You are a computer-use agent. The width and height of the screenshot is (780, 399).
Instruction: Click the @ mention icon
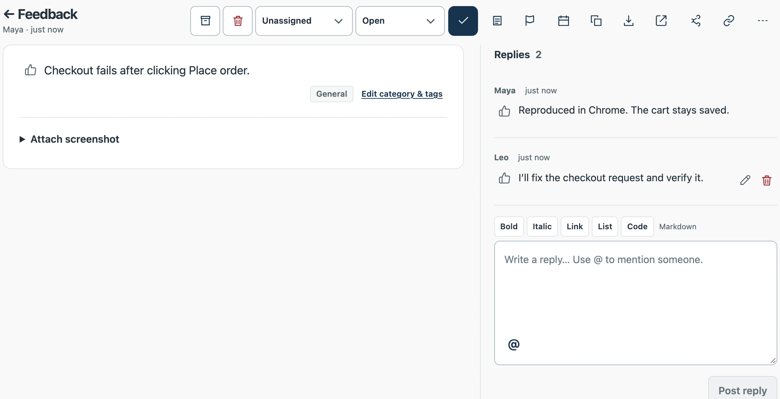pyautogui.click(x=514, y=345)
